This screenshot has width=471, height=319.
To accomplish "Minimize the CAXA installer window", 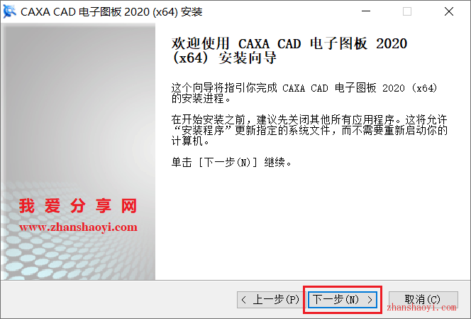I will point(366,11).
